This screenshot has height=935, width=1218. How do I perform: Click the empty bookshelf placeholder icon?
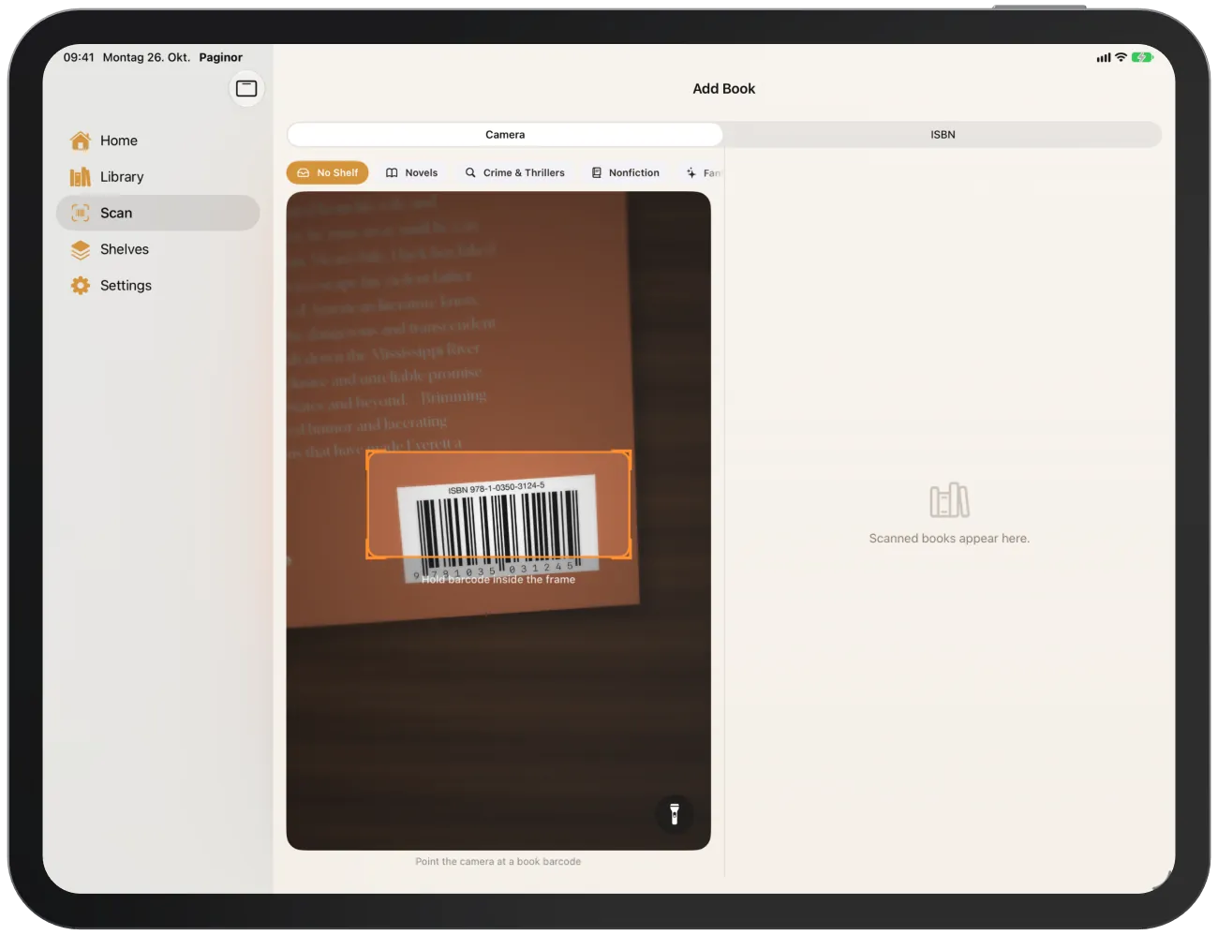[949, 500]
